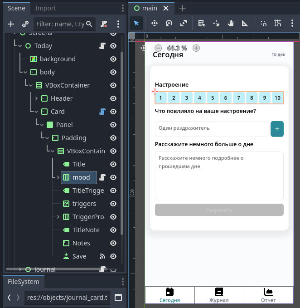This screenshot has height=308, width=300.
Task: Activate the Rotate Mode tool
Action: 169,24
